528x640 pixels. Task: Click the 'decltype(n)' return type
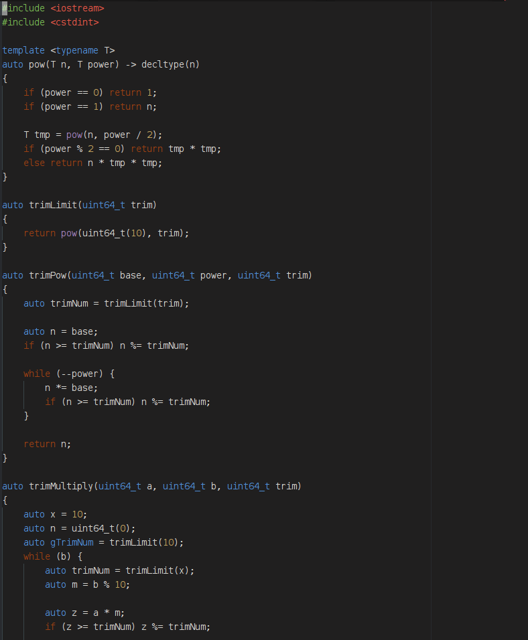(x=170, y=64)
